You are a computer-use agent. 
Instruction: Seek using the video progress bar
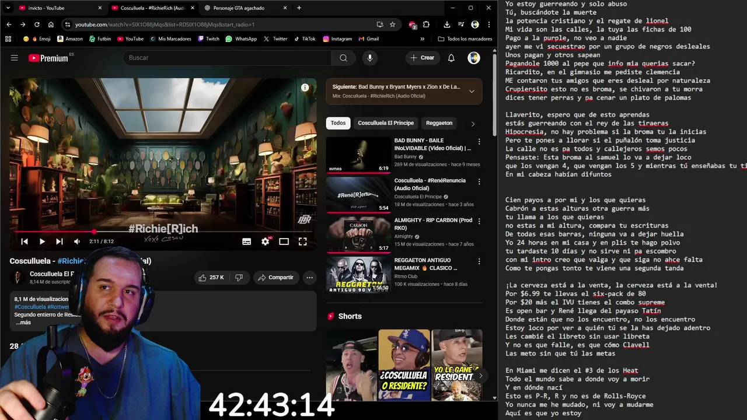pos(163,232)
